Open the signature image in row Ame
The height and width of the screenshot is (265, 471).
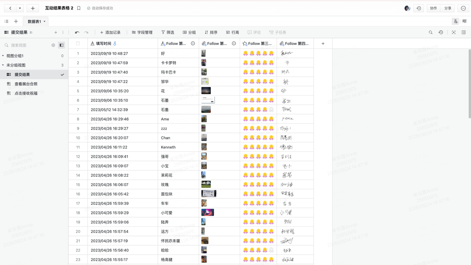pos(288,119)
